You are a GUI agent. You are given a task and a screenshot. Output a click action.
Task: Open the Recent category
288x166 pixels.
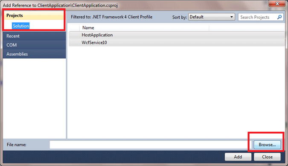(x=35, y=36)
